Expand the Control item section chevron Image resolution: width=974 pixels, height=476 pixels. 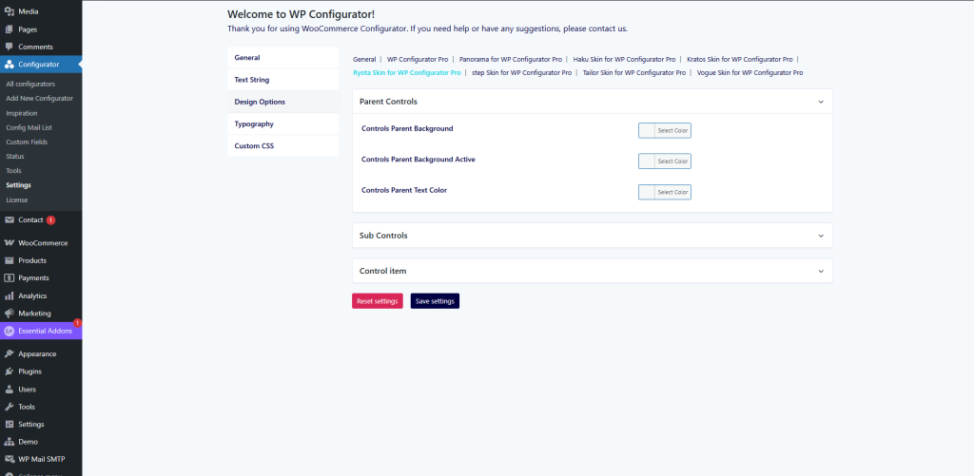[x=821, y=271]
